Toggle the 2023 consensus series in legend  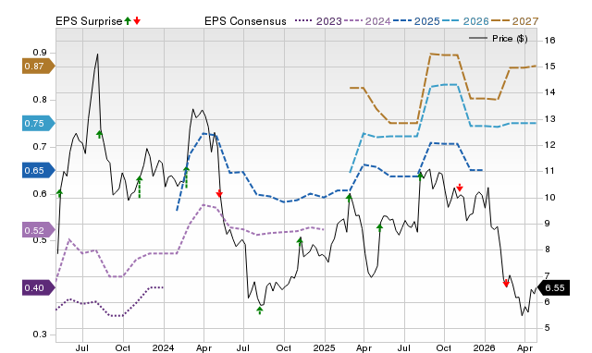point(318,21)
